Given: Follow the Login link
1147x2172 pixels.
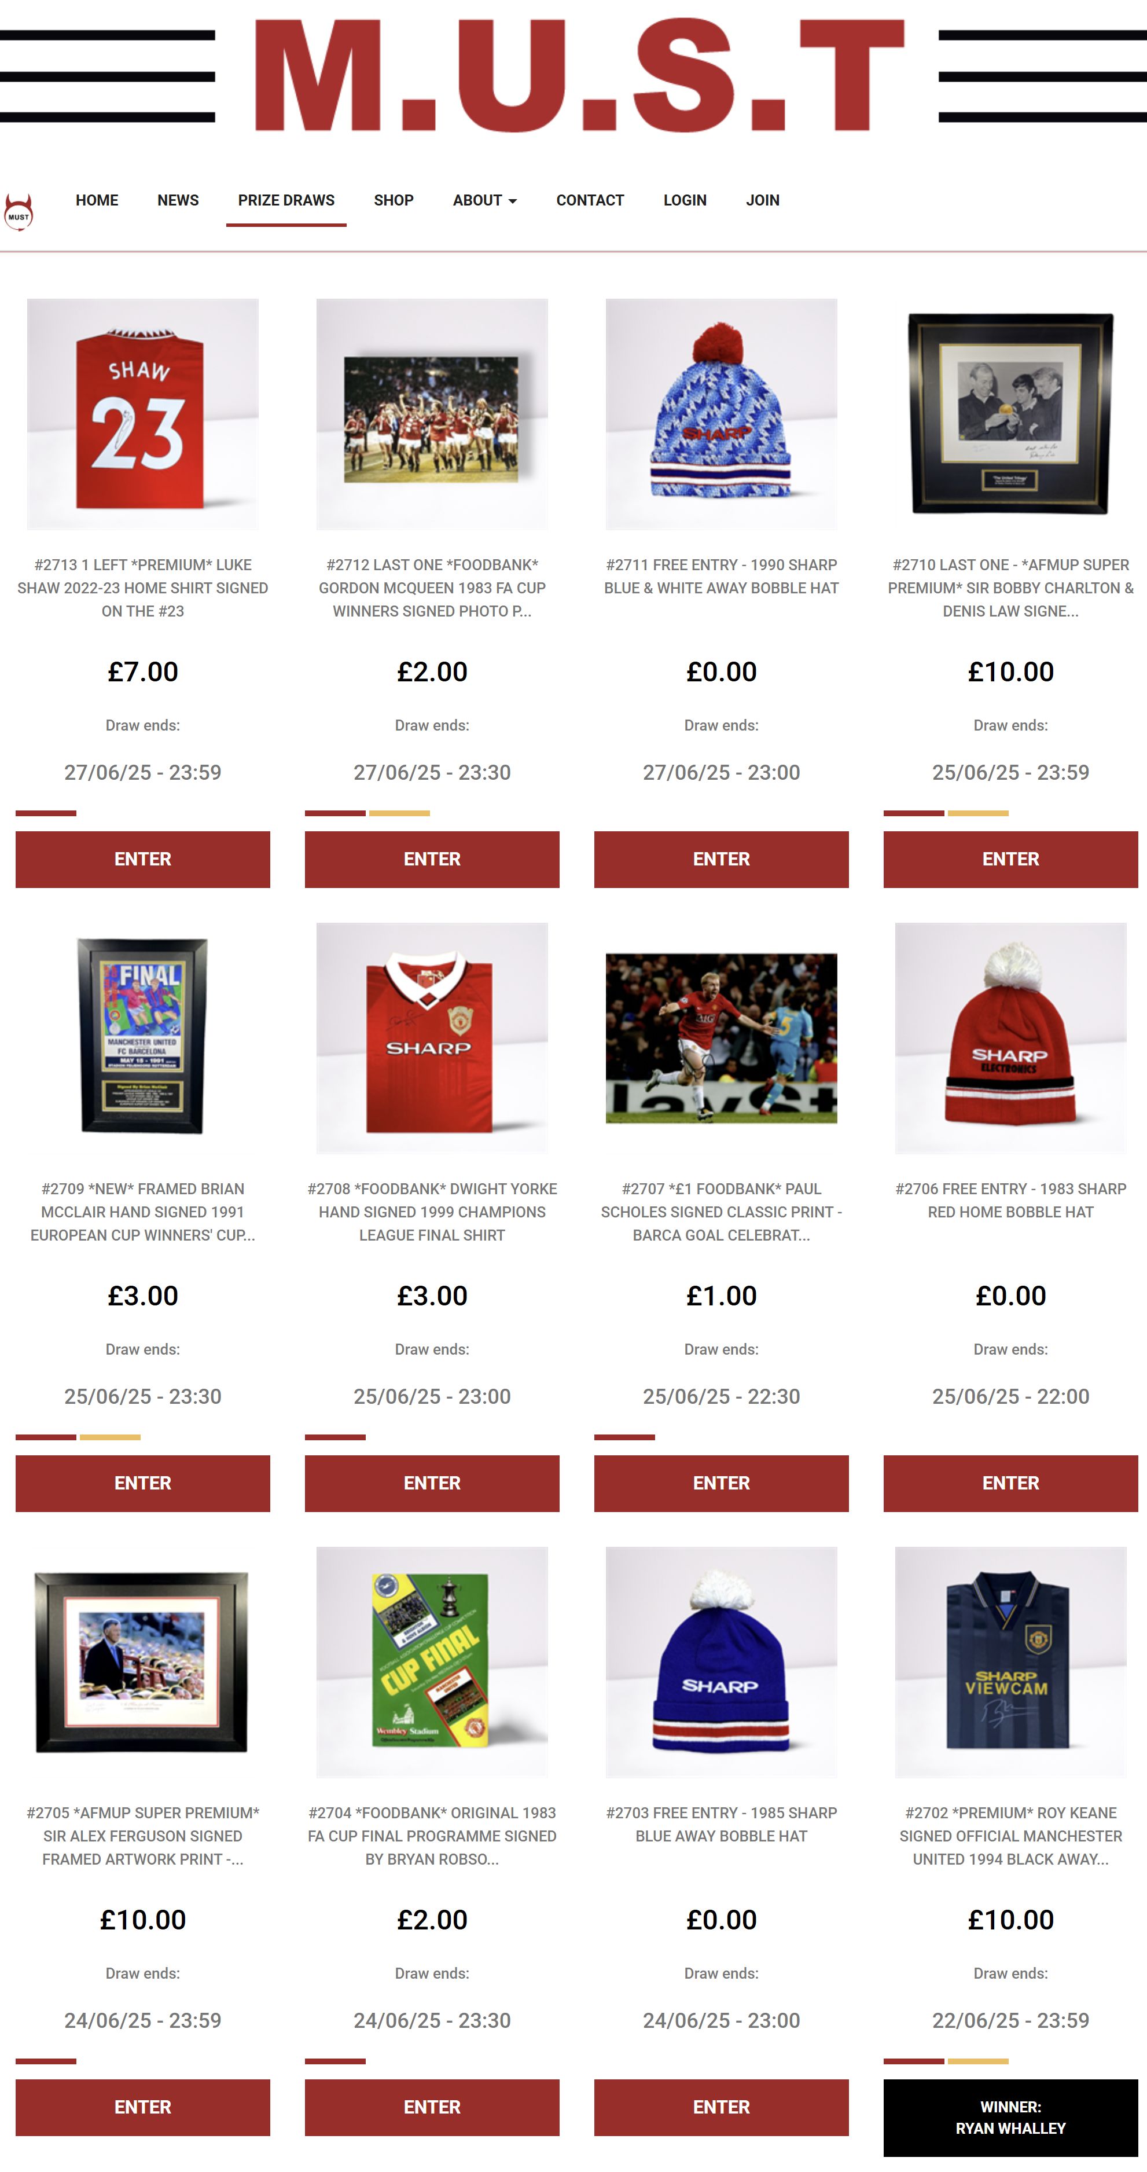Looking at the screenshot, I should click(x=685, y=201).
